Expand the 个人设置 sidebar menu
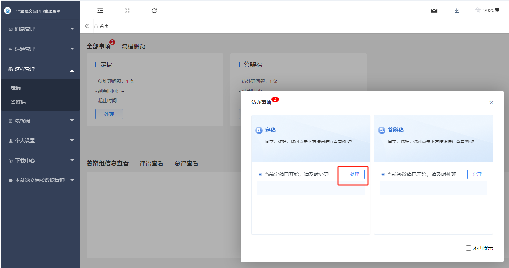Screen dimensions: 509x268 click(x=41, y=141)
